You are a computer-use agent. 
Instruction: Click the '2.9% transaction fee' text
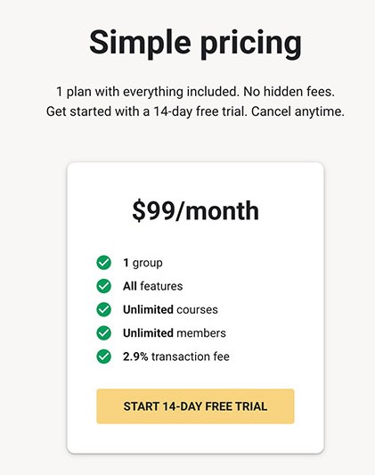(x=176, y=356)
